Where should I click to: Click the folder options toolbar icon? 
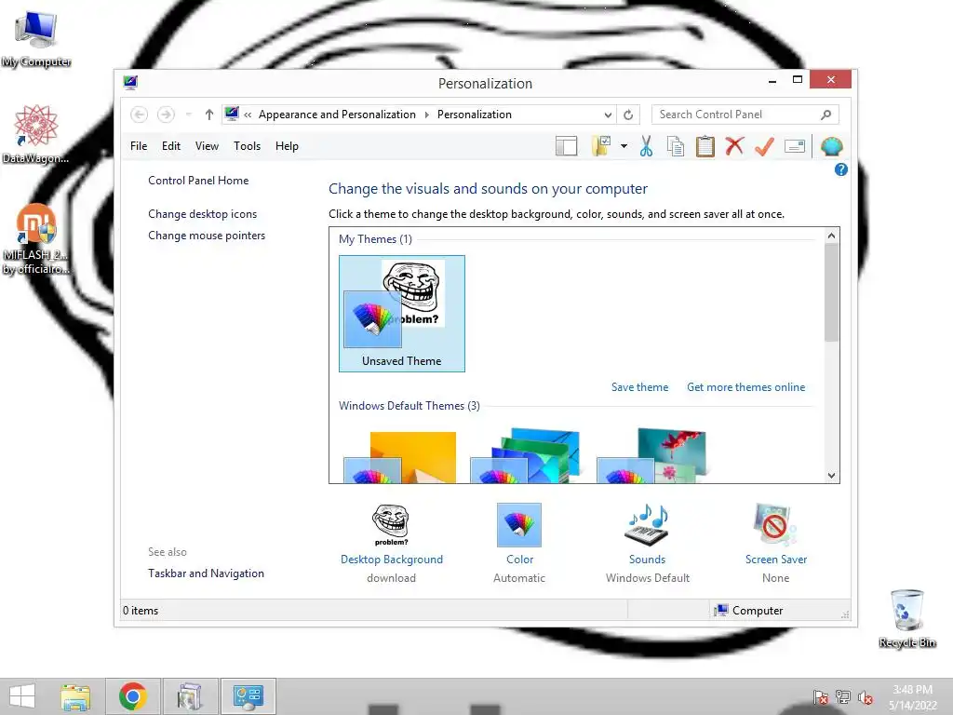[602, 146]
